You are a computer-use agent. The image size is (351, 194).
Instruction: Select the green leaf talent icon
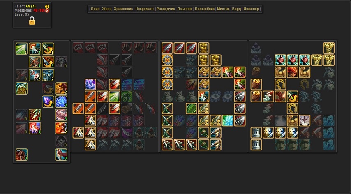coord(192,109)
